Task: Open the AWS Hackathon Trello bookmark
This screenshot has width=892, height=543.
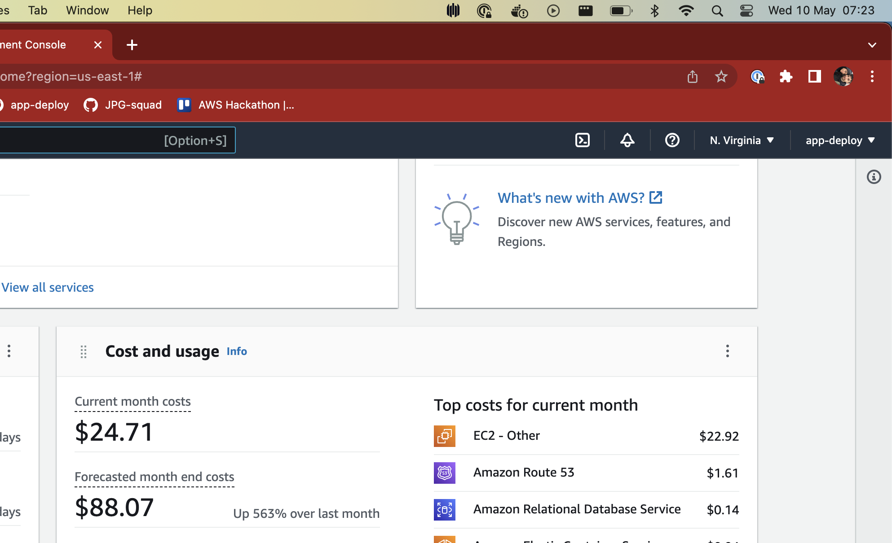Action: click(236, 105)
